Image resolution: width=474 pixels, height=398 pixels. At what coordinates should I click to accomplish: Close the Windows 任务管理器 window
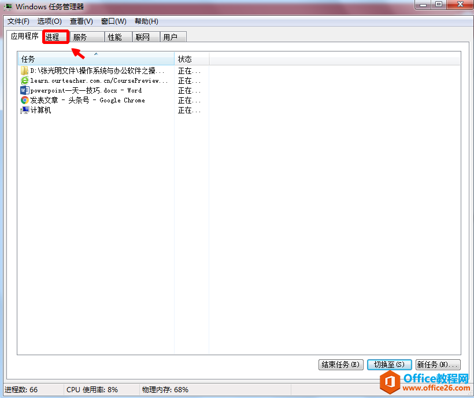coord(460,5)
